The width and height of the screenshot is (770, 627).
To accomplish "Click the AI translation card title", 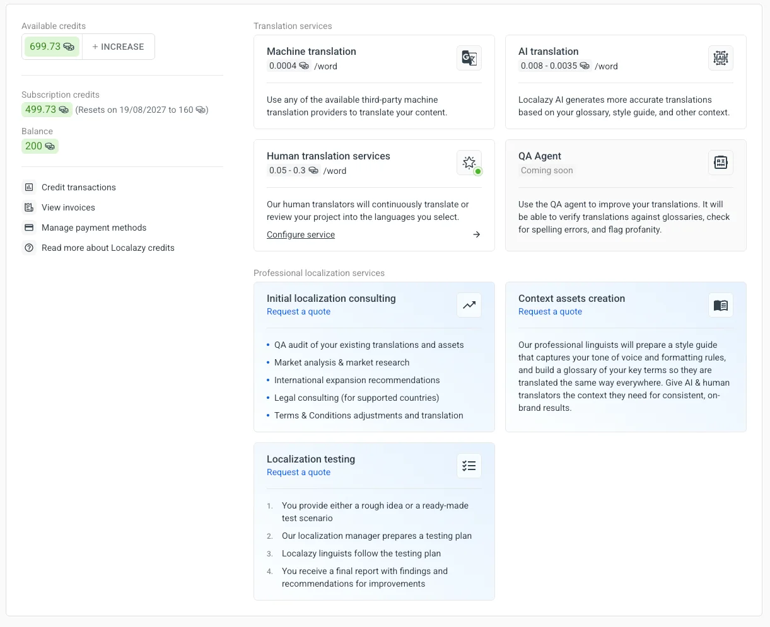I will point(548,52).
